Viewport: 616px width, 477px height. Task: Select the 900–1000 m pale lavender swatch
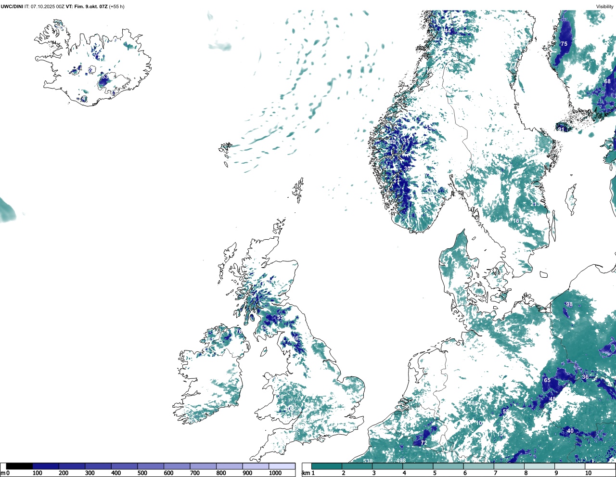click(256, 466)
